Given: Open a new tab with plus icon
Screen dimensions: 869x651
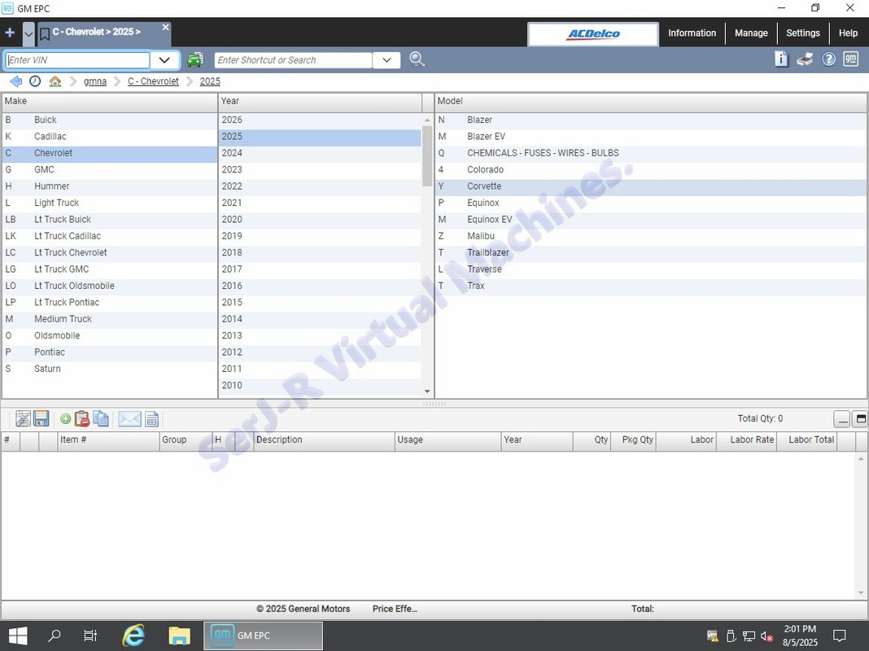Looking at the screenshot, I should point(10,33).
